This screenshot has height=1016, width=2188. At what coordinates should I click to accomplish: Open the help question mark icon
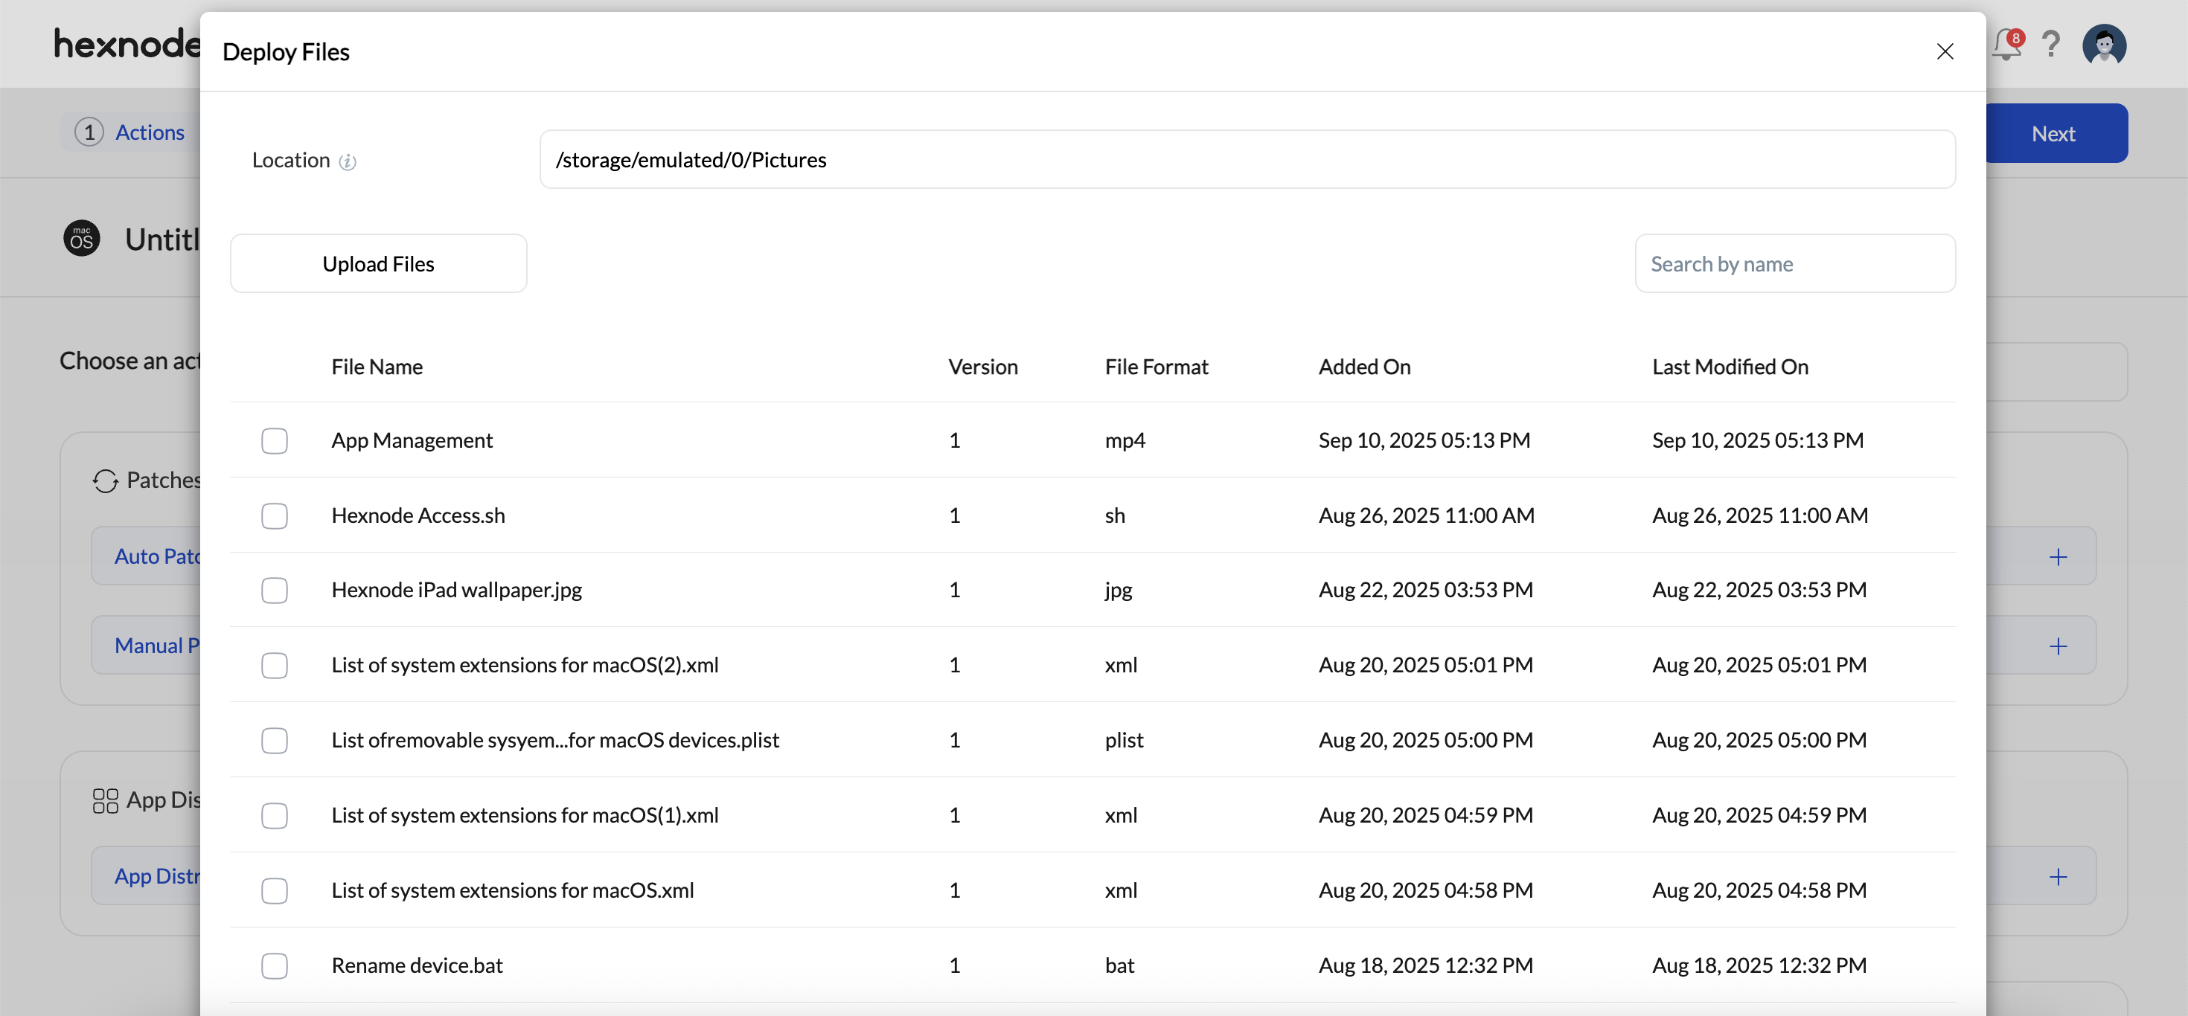point(2050,44)
